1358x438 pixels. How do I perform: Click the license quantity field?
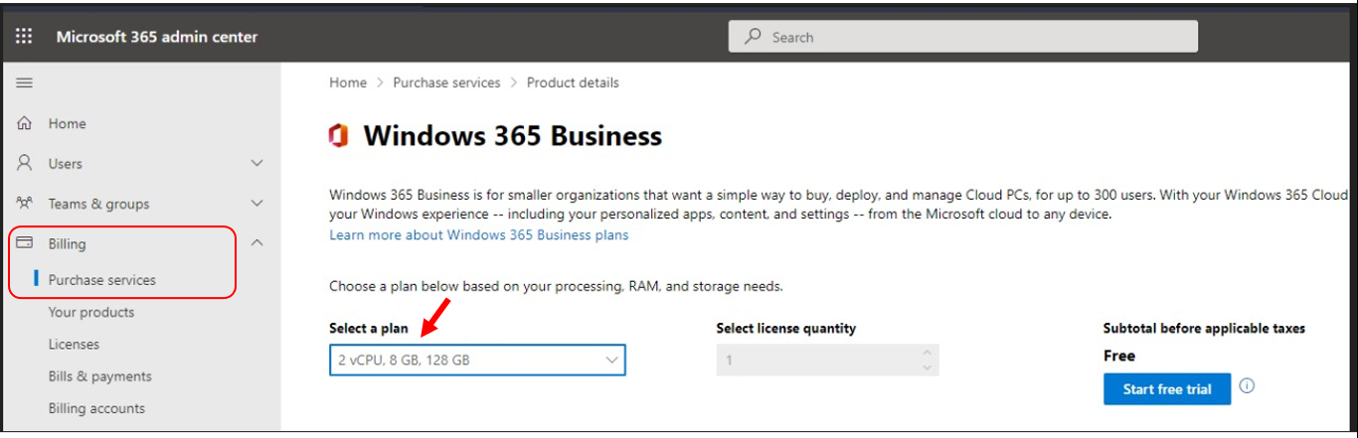827,360
